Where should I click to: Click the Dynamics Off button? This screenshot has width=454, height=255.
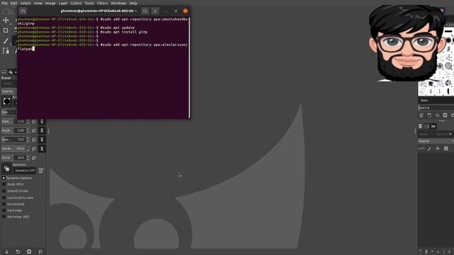[x=25, y=171]
